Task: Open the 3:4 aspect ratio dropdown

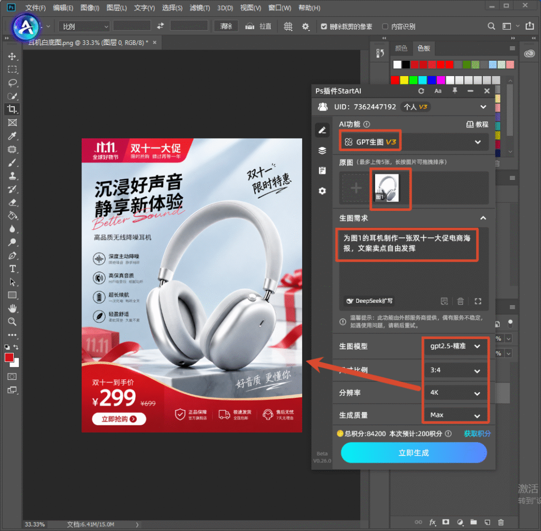Action: (455, 370)
